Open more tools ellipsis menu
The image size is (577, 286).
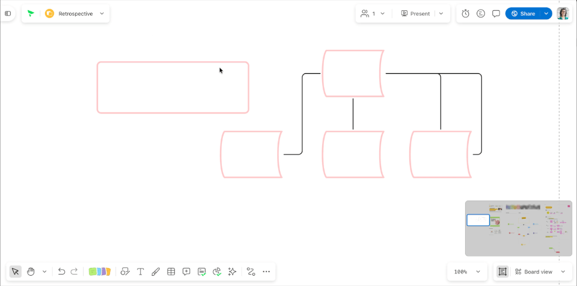pyautogui.click(x=266, y=272)
